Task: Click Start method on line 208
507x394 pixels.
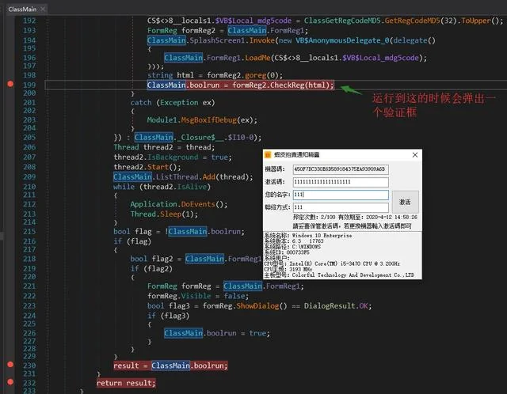Action: [x=158, y=167]
